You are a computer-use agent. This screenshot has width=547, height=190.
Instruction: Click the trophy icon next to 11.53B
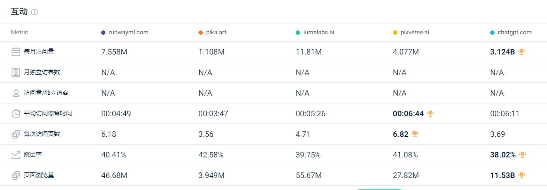tap(522, 175)
